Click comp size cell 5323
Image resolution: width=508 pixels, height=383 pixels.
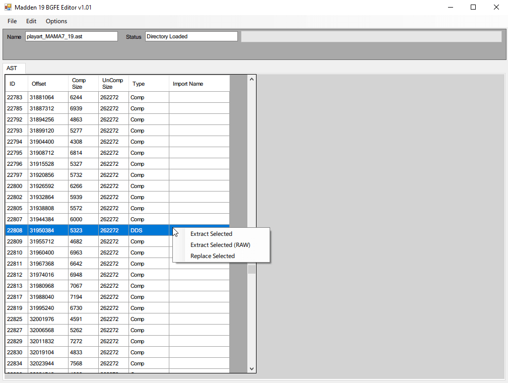(x=83, y=230)
